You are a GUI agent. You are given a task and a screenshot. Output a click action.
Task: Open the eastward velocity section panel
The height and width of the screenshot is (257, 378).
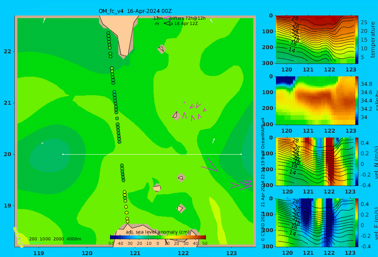pyautogui.click(x=315, y=223)
